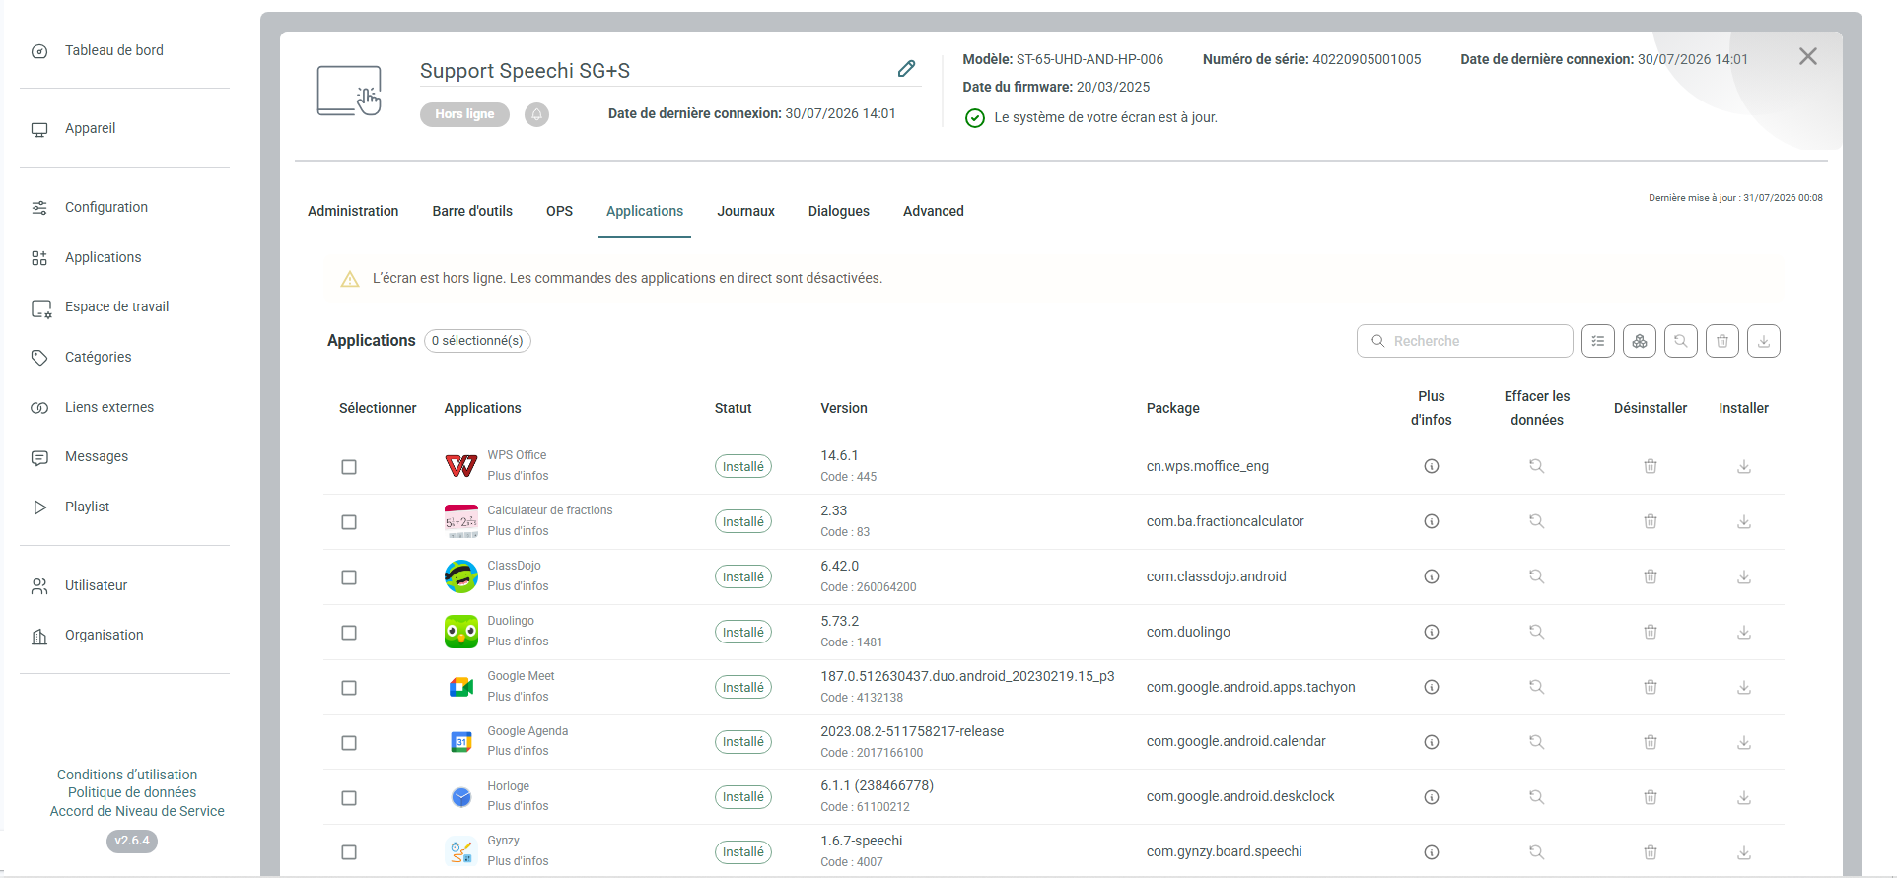
Task: Clear data for Calculateur de fractions
Action: click(x=1536, y=521)
